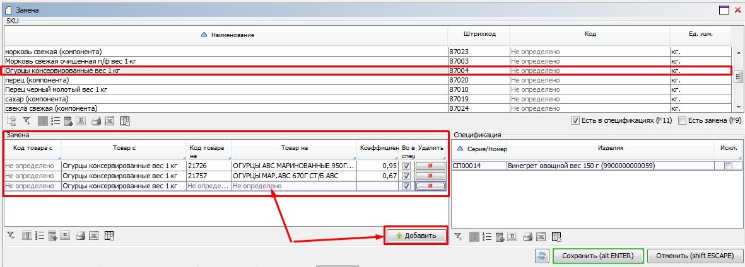The height and width of the screenshot is (267, 745).
Task: Click the numbered list icon in the Замена toolbar
Action: 40,236
